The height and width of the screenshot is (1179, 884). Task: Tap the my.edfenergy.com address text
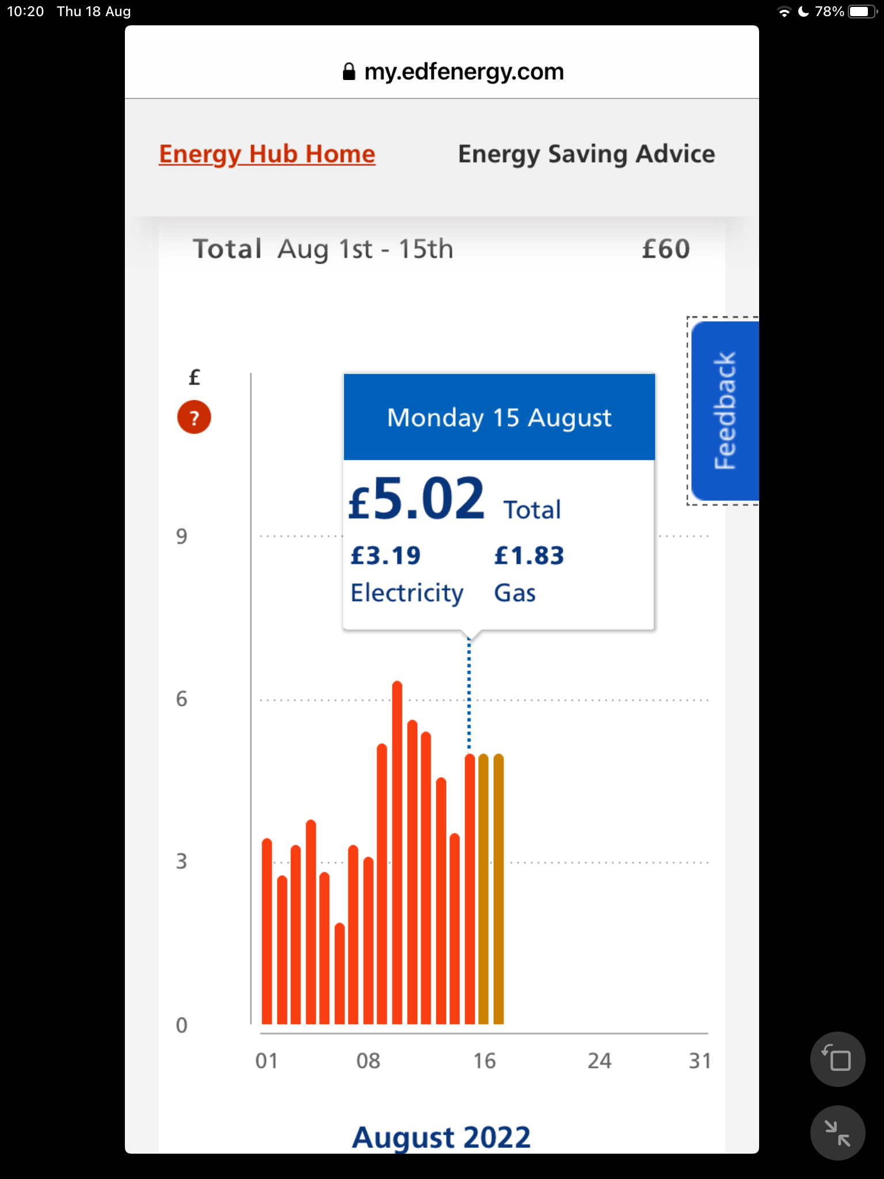tap(464, 71)
